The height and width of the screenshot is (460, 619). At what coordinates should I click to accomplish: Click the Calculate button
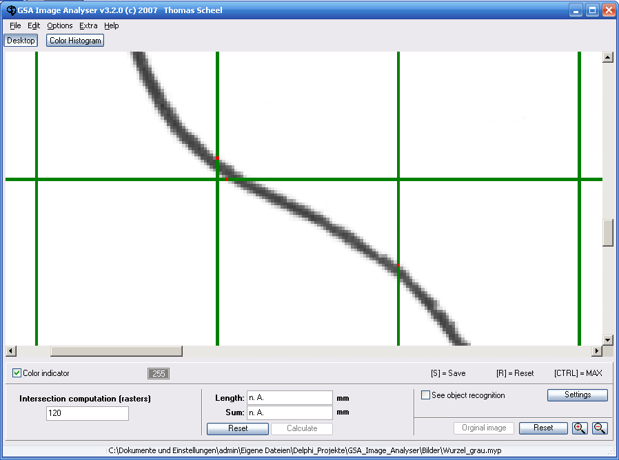pos(302,428)
